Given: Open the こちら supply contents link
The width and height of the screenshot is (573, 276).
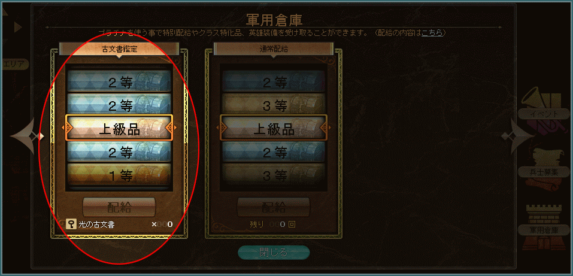Looking at the screenshot, I should (x=433, y=34).
